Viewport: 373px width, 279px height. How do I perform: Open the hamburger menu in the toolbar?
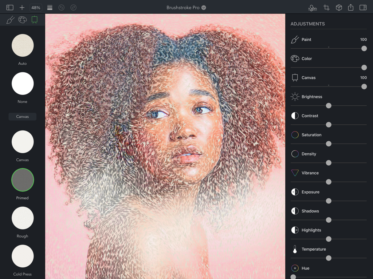coord(50,7)
